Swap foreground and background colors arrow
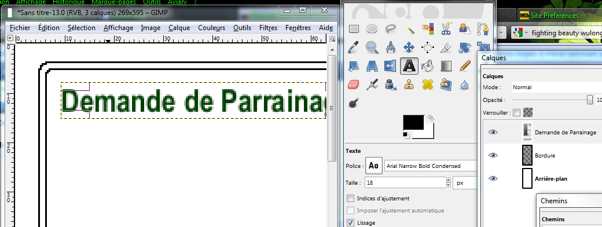This screenshot has width=602, height=227. (x=431, y=118)
